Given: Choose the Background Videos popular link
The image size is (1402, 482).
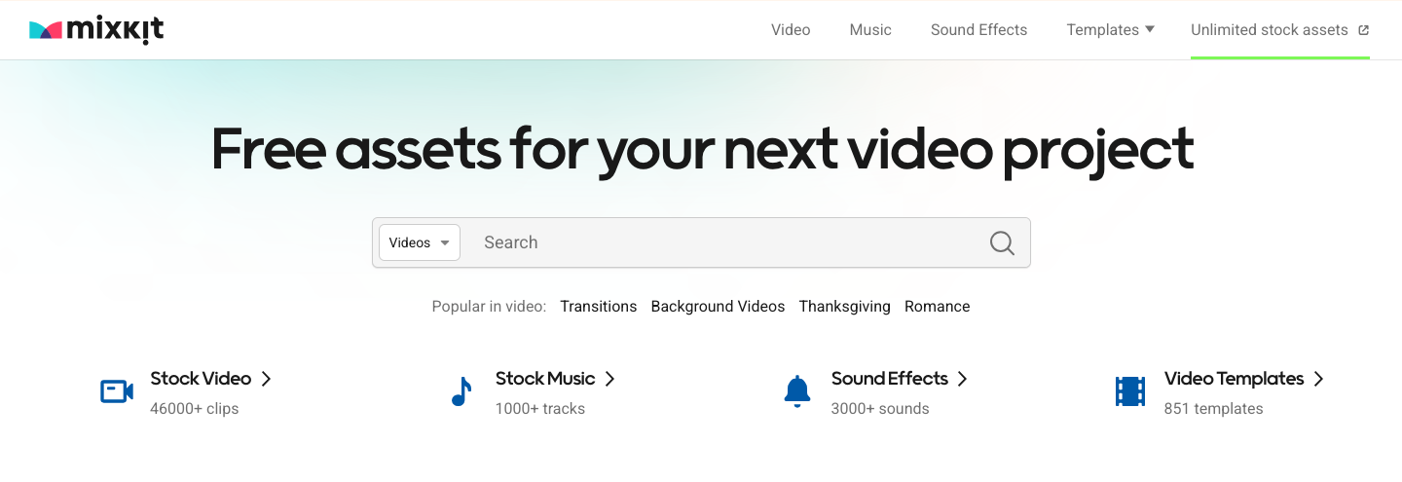Looking at the screenshot, I should point(718,307).
